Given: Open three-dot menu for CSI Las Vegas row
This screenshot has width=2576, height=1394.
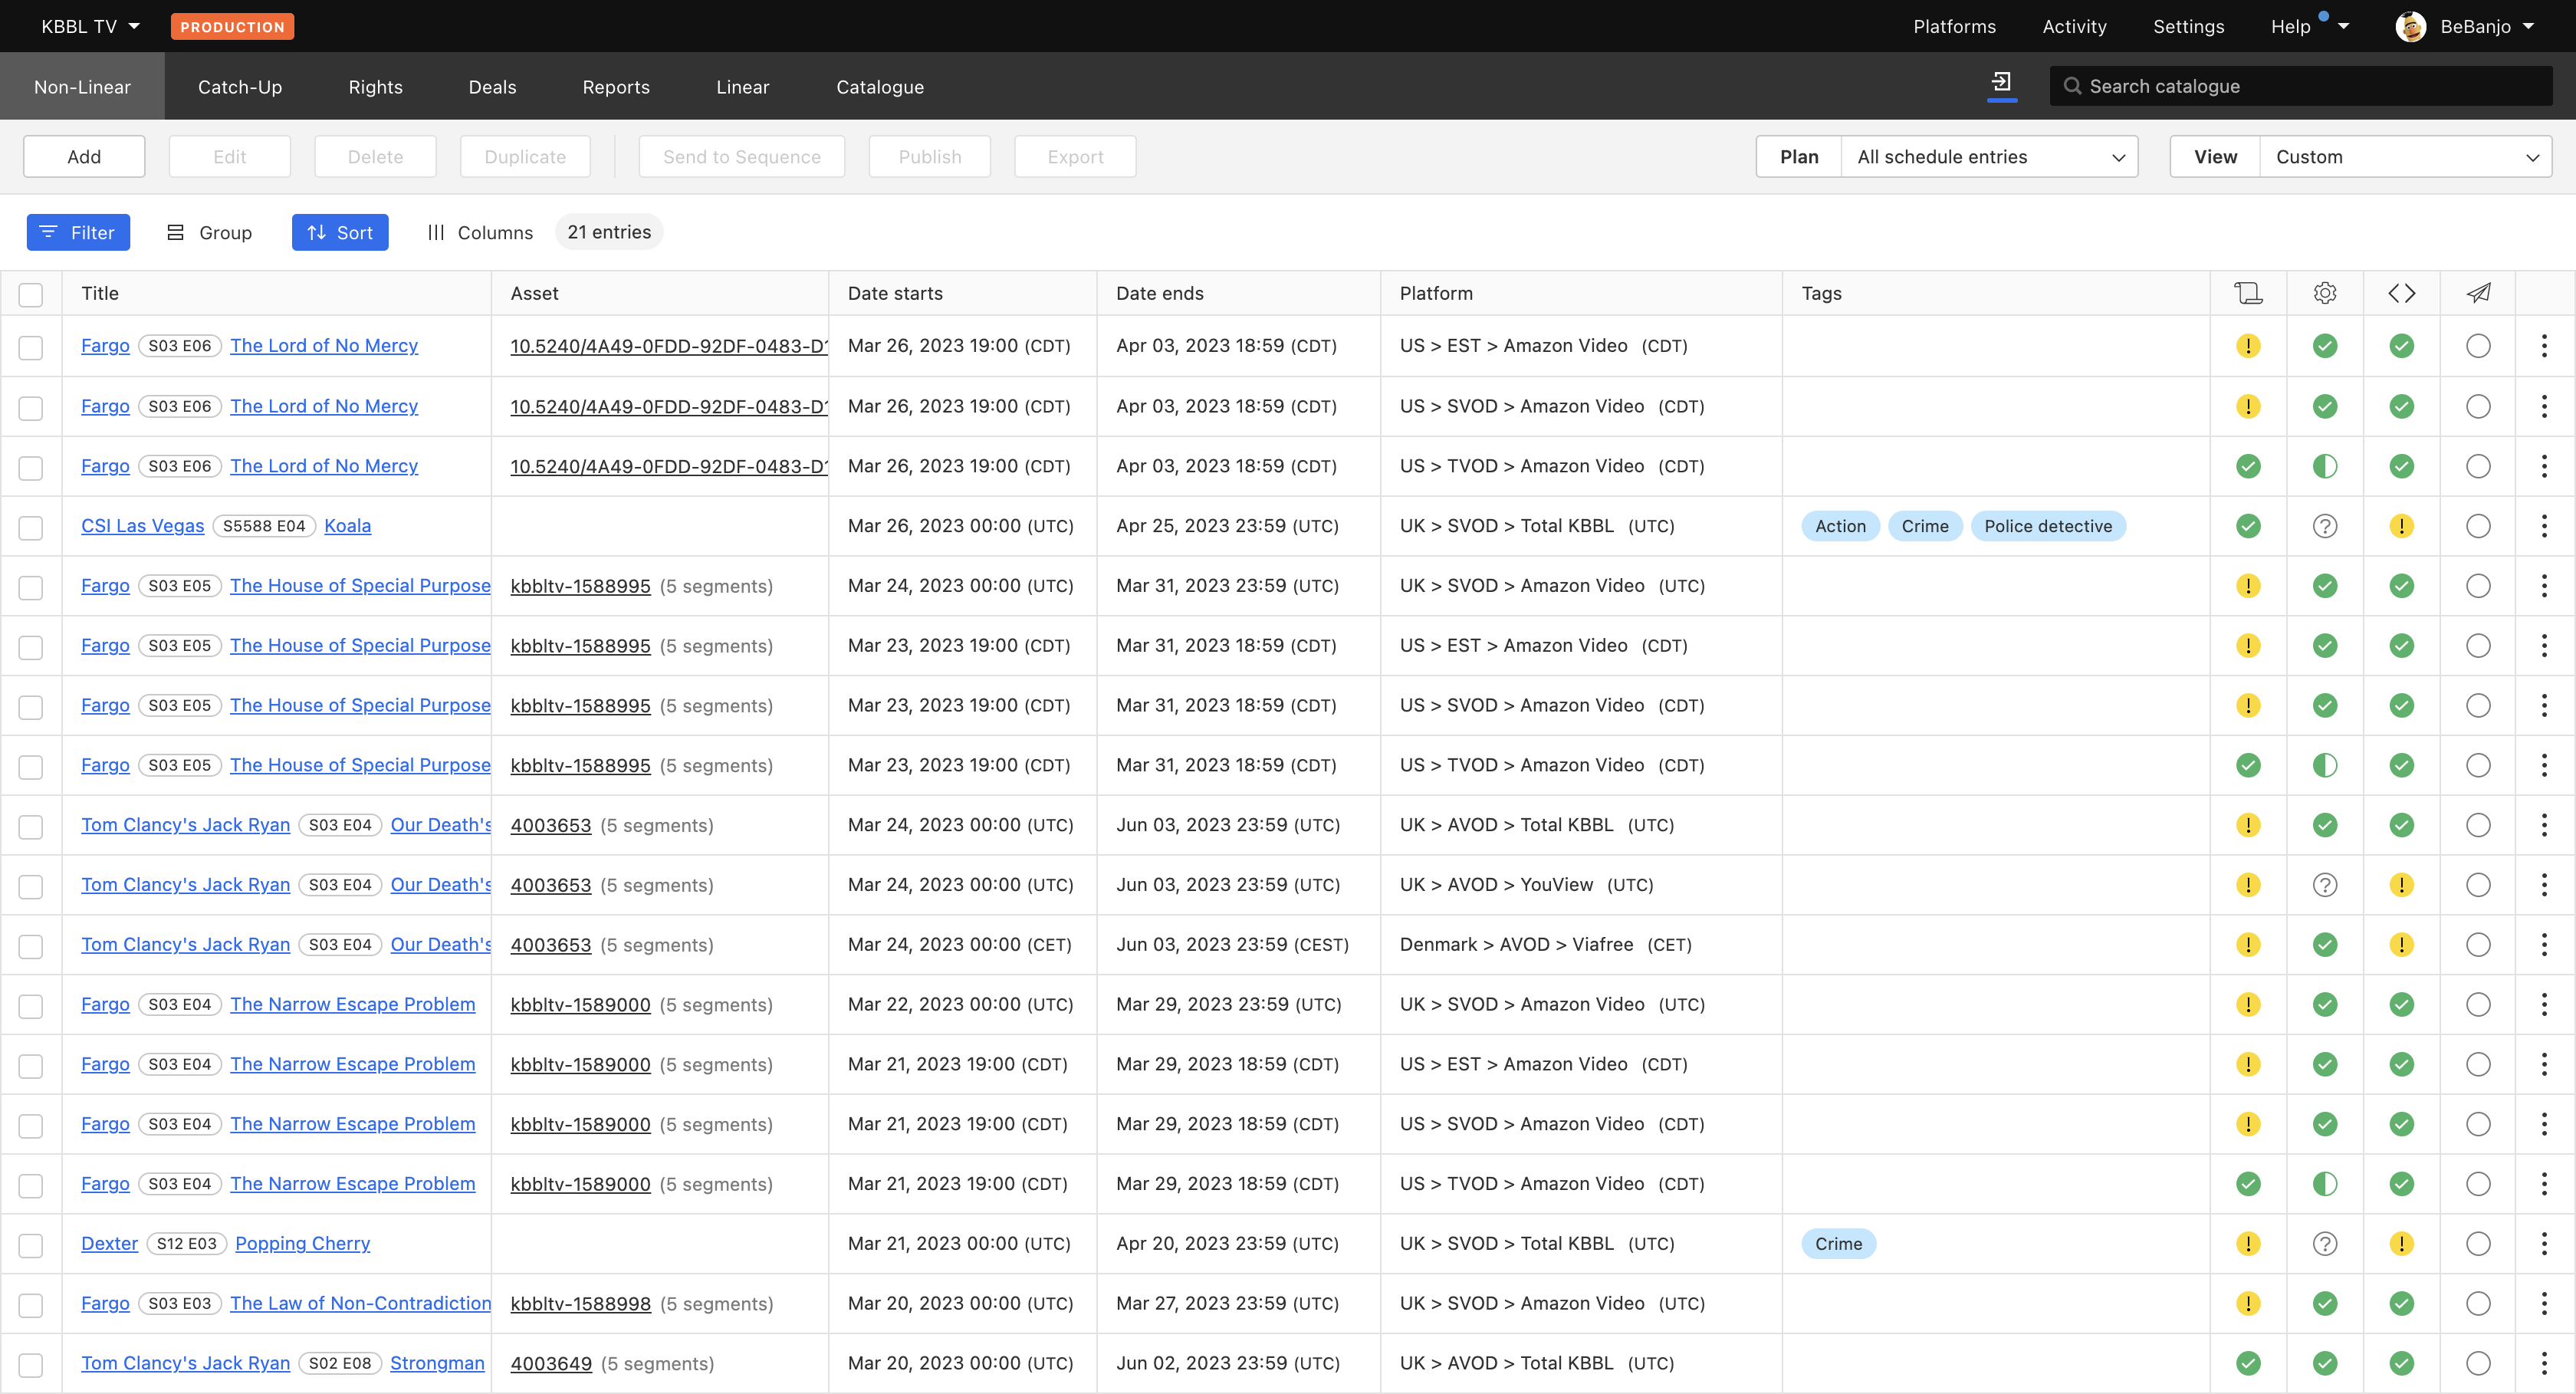Looking at the screenshot, I should pos(2544,526).
